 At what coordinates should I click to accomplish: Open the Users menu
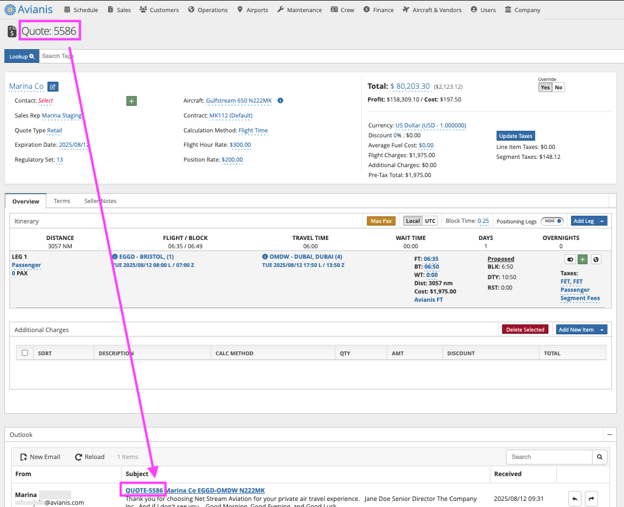pyautogui.click(x=483, y=9)
